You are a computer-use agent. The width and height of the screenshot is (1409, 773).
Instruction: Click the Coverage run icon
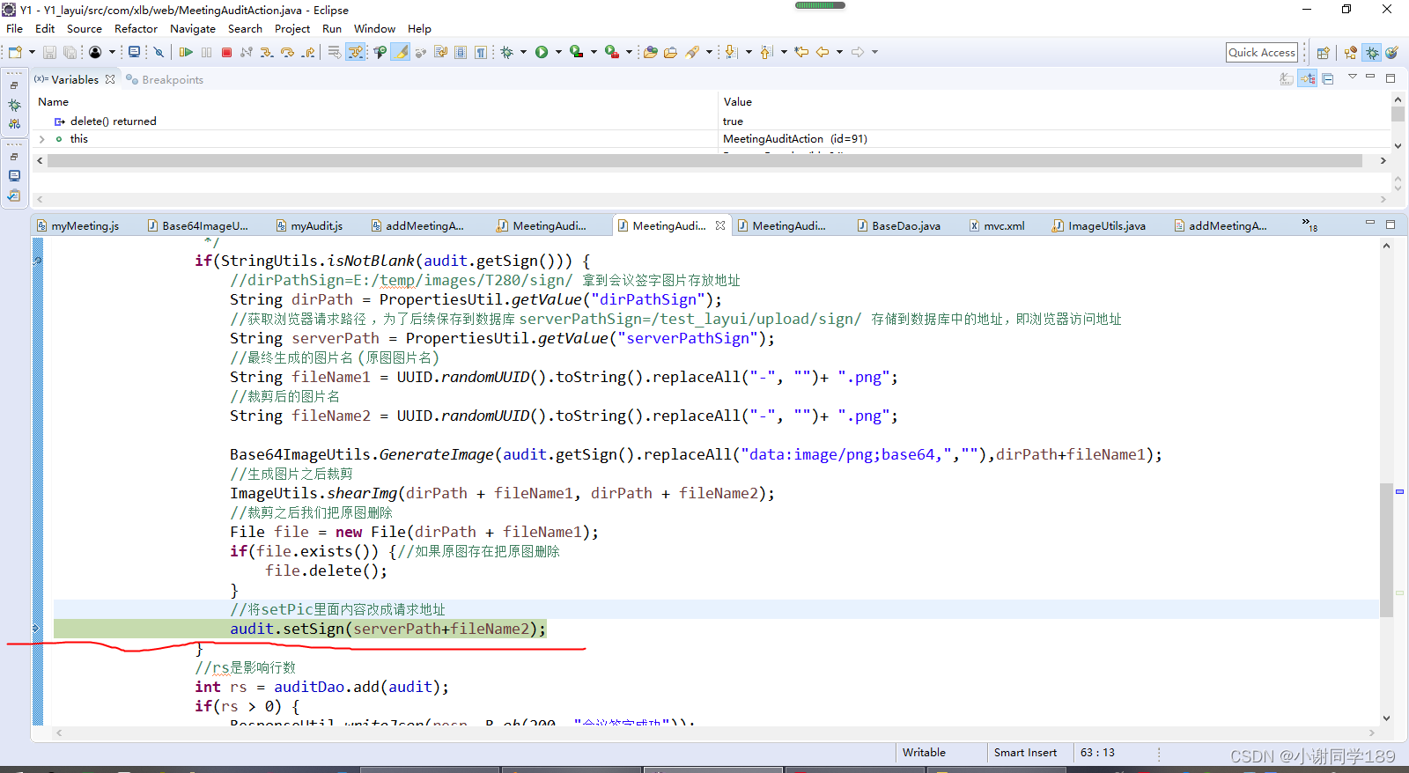pos(576,52)
